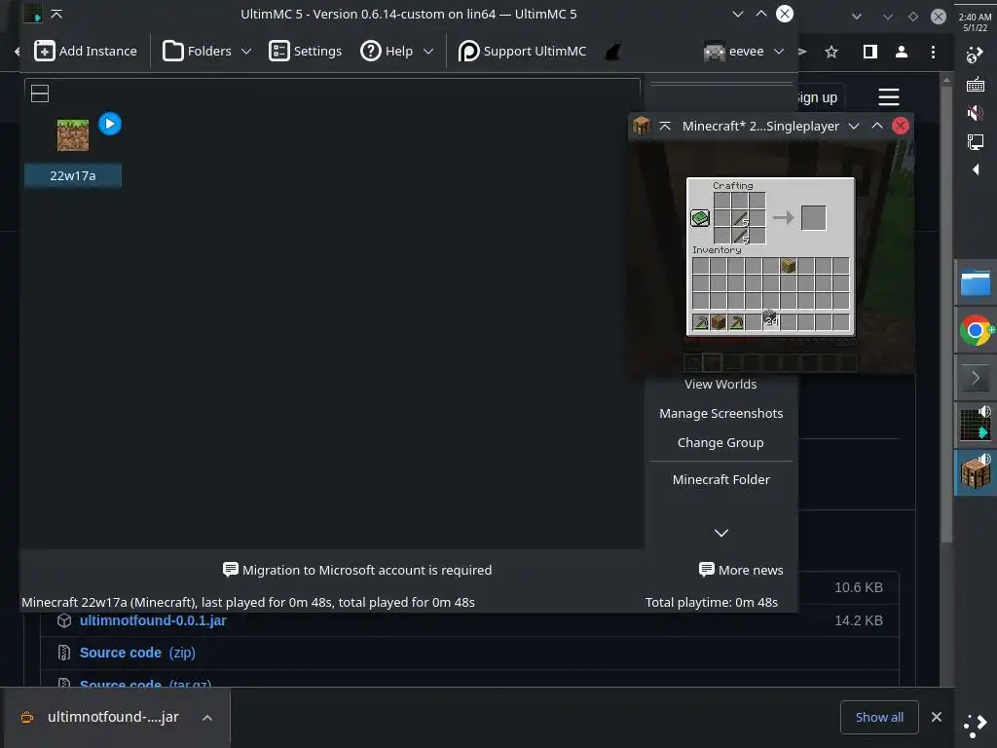Download ultimnotfound-0.0.1.jar link
The width and height of the screenshot is (997, 748).
(x=153, y=620)
